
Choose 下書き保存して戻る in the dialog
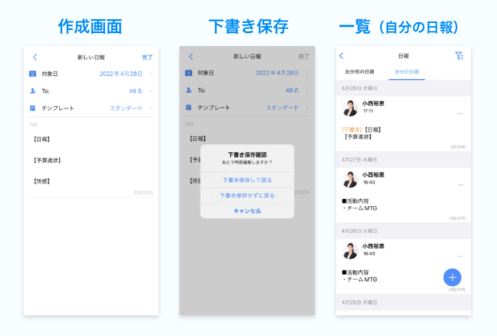pyautogui.click(x=247, y=180)
